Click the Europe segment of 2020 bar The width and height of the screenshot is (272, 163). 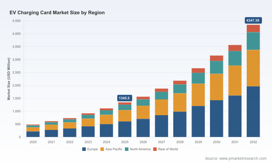(x=33, y=134)
